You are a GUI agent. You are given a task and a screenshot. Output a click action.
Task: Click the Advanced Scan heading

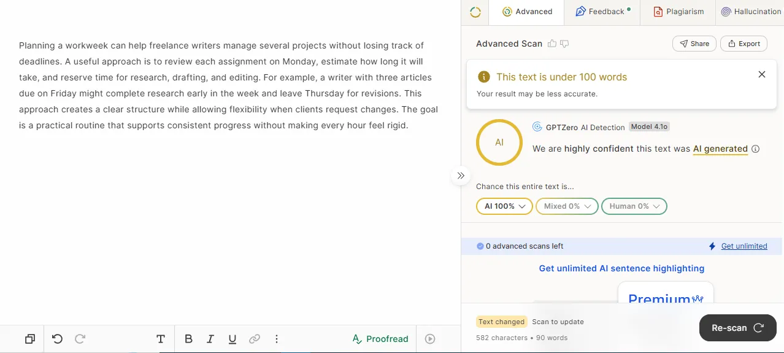[509, 44]
